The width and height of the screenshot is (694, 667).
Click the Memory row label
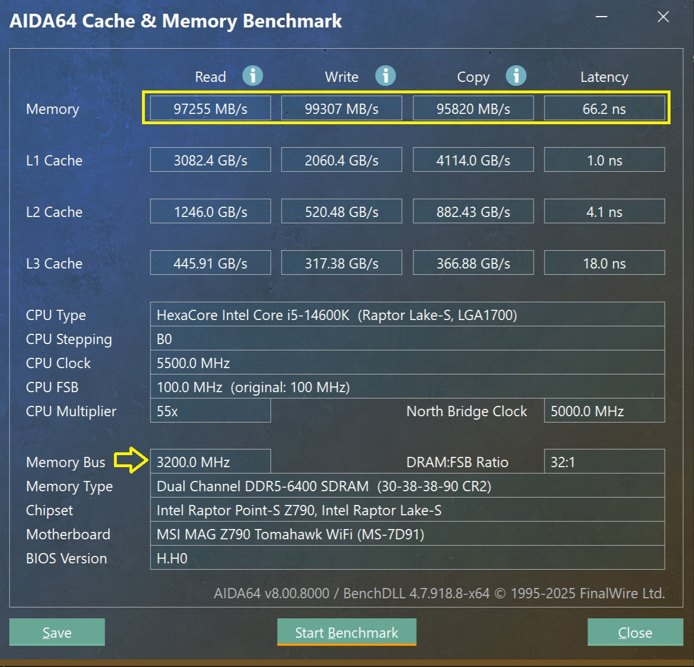pos(52,109)
